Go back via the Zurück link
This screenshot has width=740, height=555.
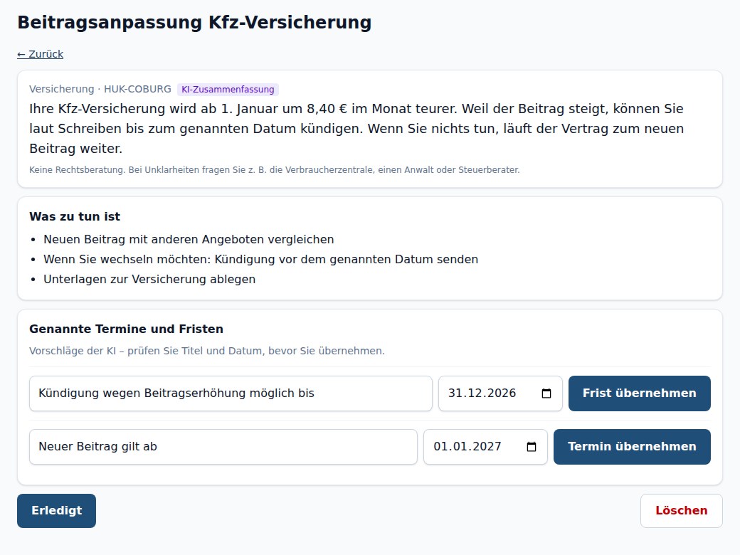click(x=40, y=54)
